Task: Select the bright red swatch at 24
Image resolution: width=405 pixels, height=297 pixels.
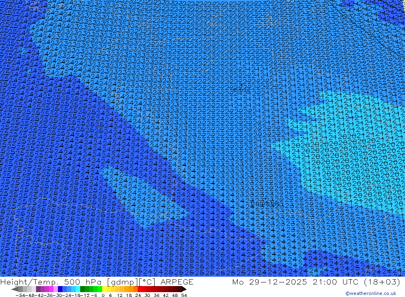Action: point(140,289)
